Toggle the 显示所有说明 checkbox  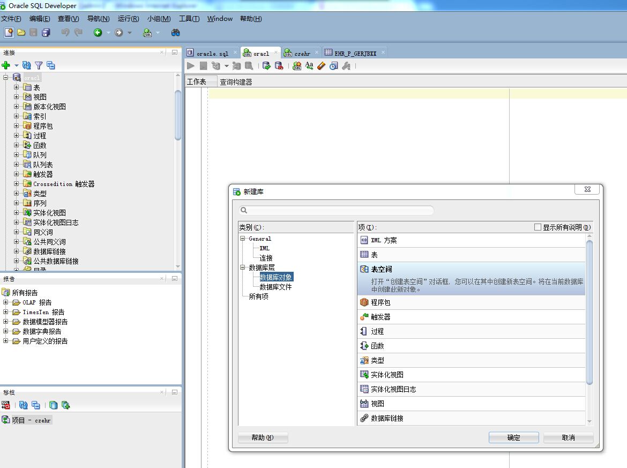(538, 227)
